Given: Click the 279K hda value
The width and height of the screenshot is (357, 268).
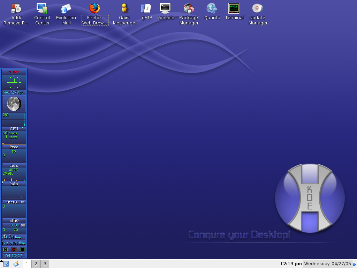Looking at the screenshot, I should coord(8,174).
